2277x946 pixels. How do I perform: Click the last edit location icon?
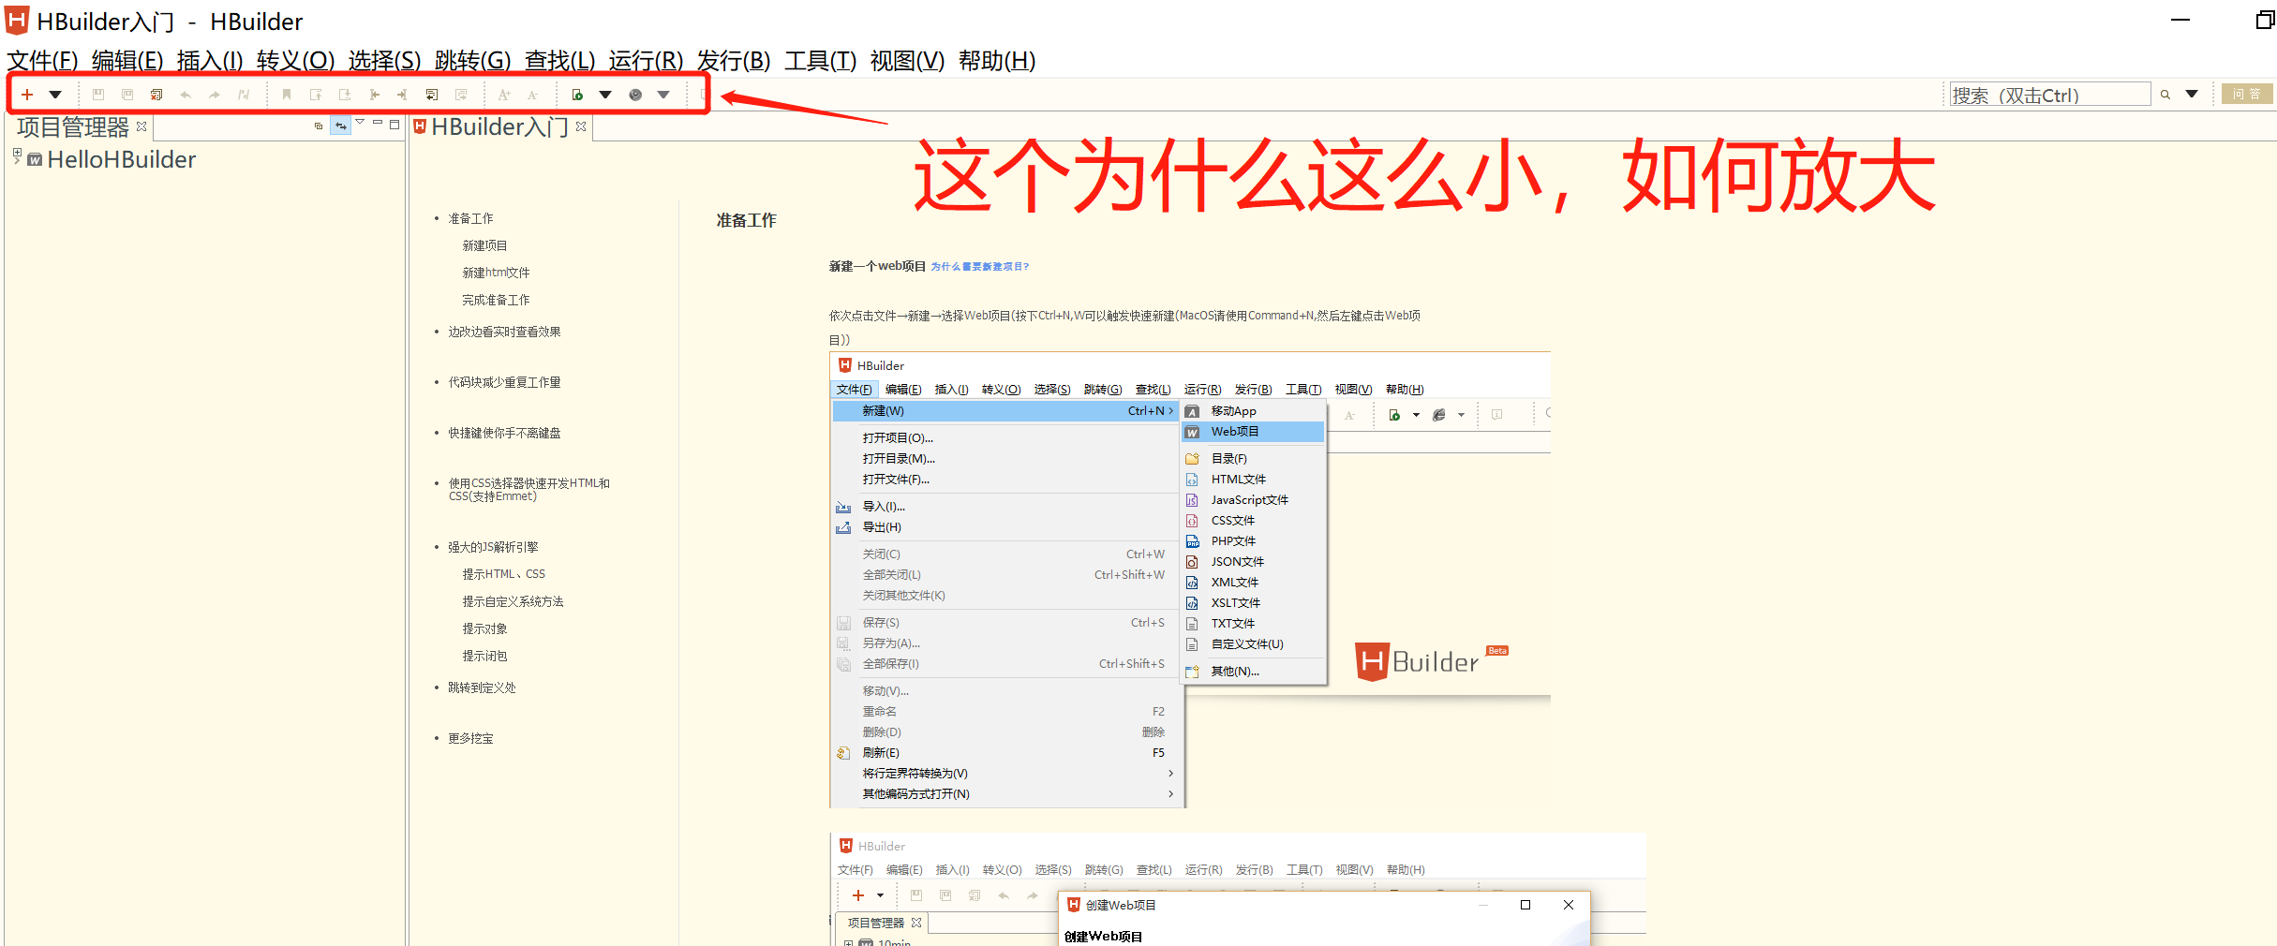(244, 95)
